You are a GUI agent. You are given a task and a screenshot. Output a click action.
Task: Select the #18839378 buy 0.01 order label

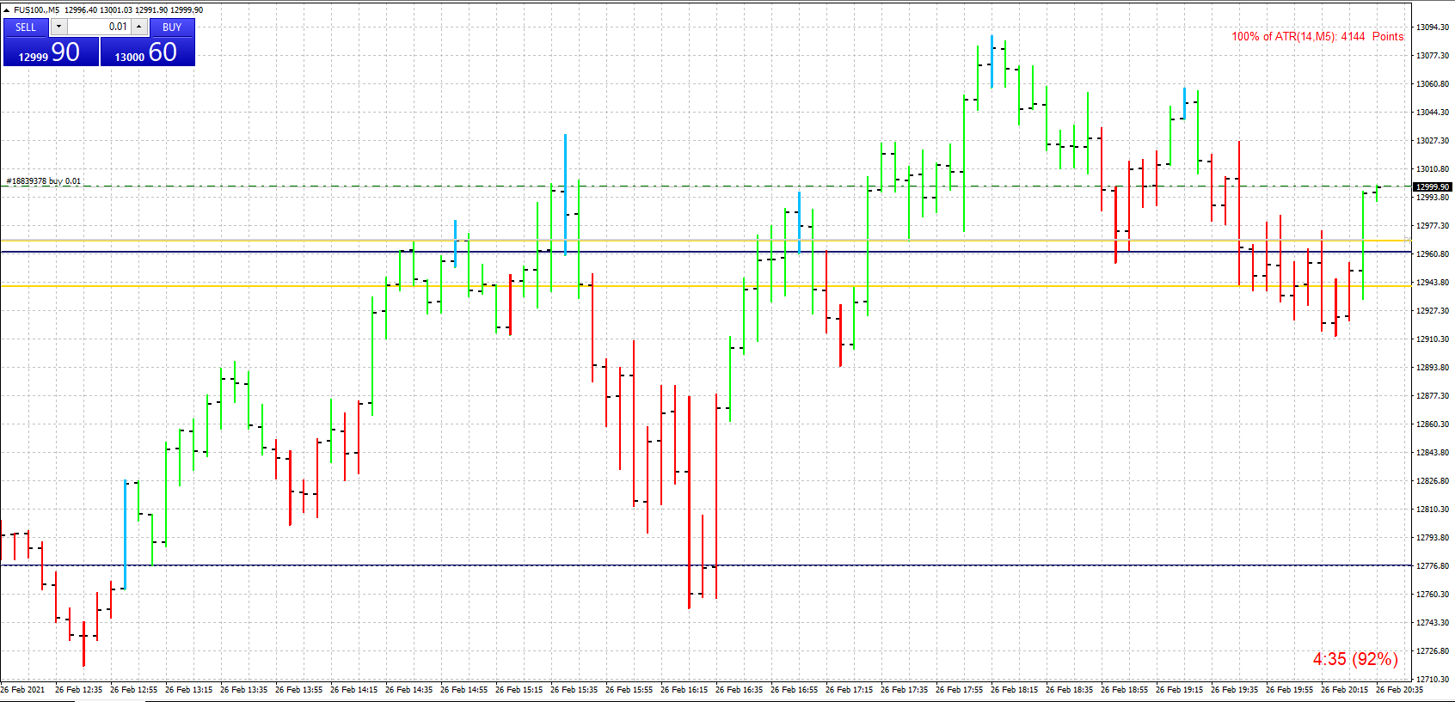pos(44,181)
